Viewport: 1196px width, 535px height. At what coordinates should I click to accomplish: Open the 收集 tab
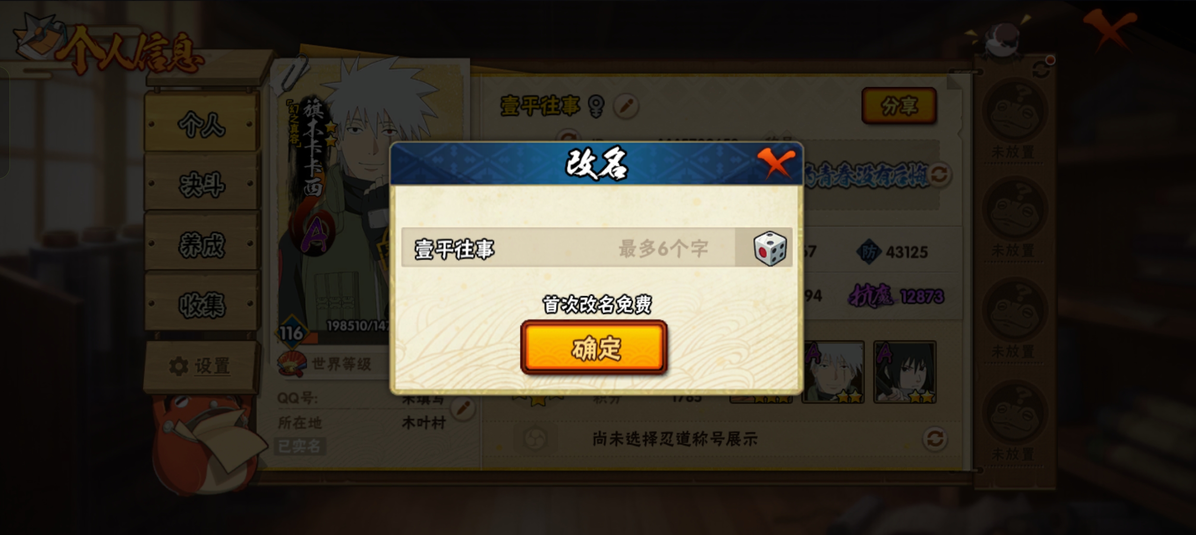(201, 304)
